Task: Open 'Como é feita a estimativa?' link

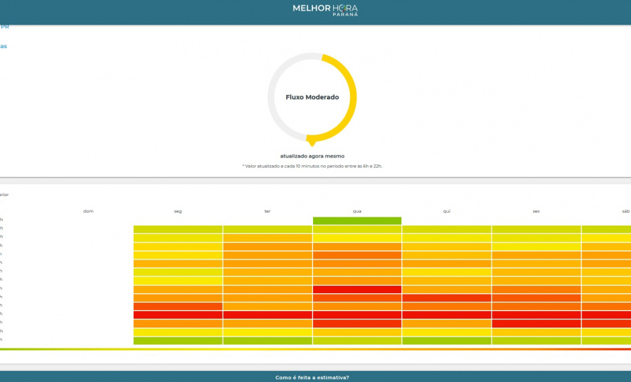Action: click(312, 377)
